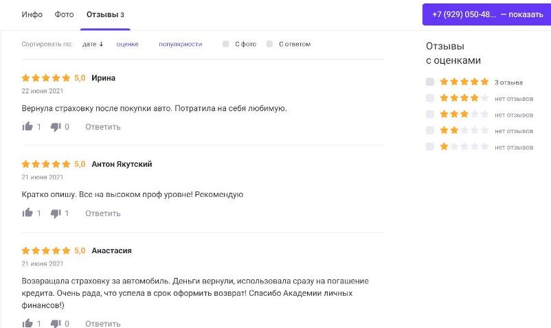The image size is (551, 328).
Task: Like Ирина's review with thumbs up
Action: [27, 127]
